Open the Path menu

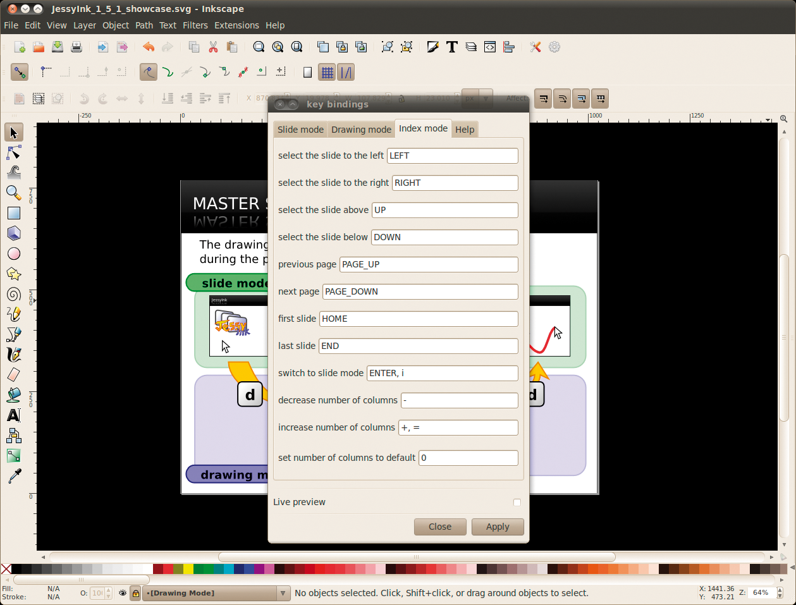tap(144, 25)
